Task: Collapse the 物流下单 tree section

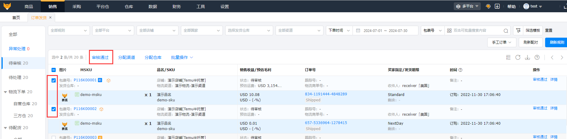Action: [5, 92]
